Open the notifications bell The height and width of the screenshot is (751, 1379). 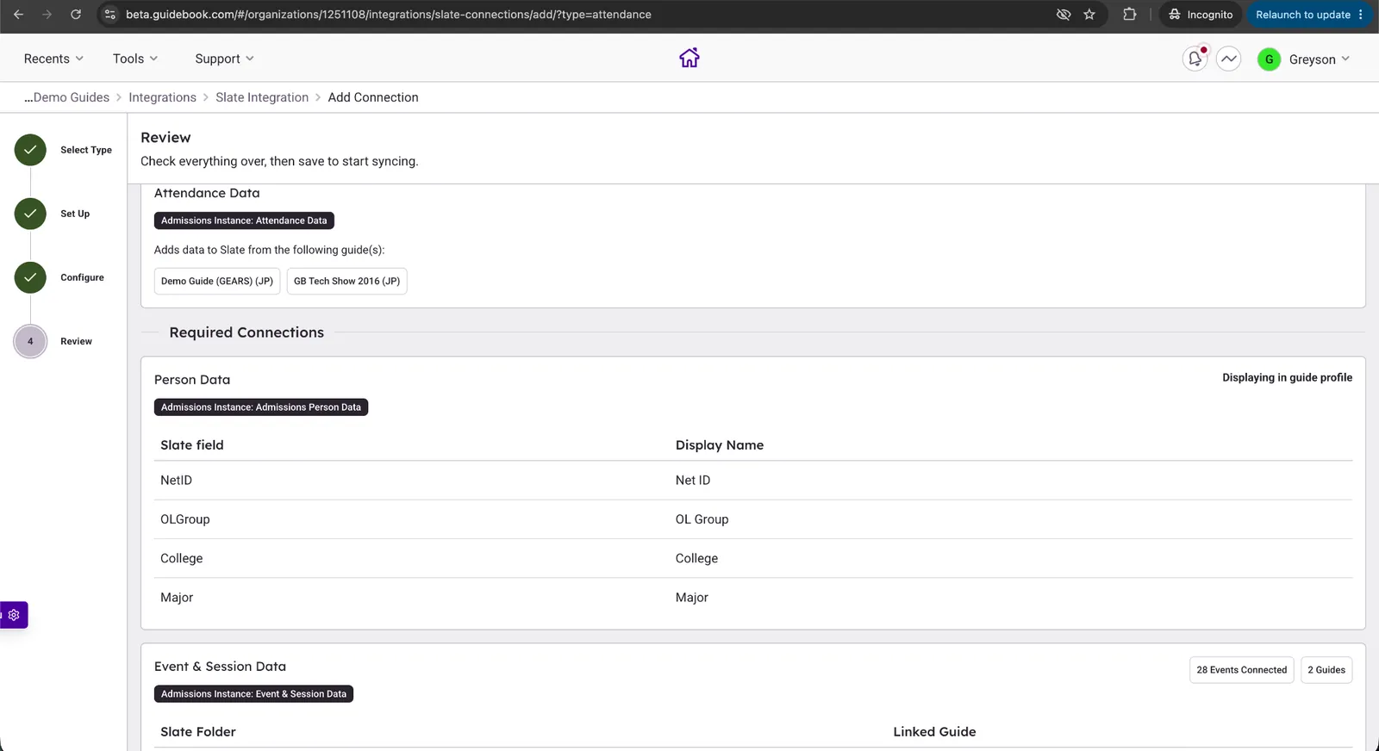(x=1195, y=59)
